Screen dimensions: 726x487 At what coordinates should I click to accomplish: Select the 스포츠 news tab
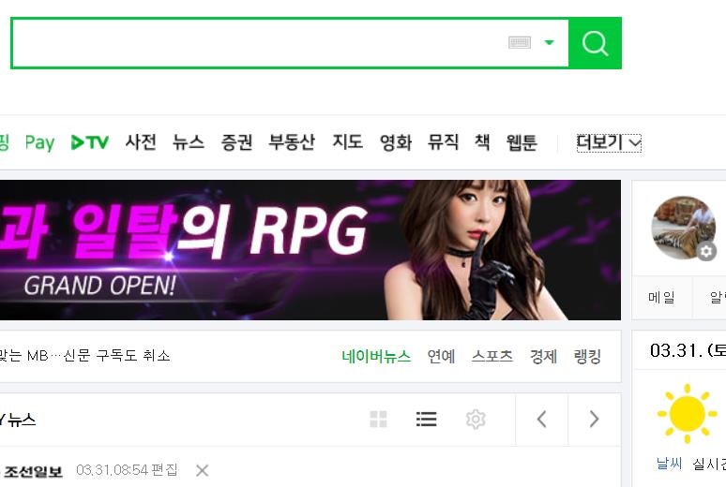point(492,356)
